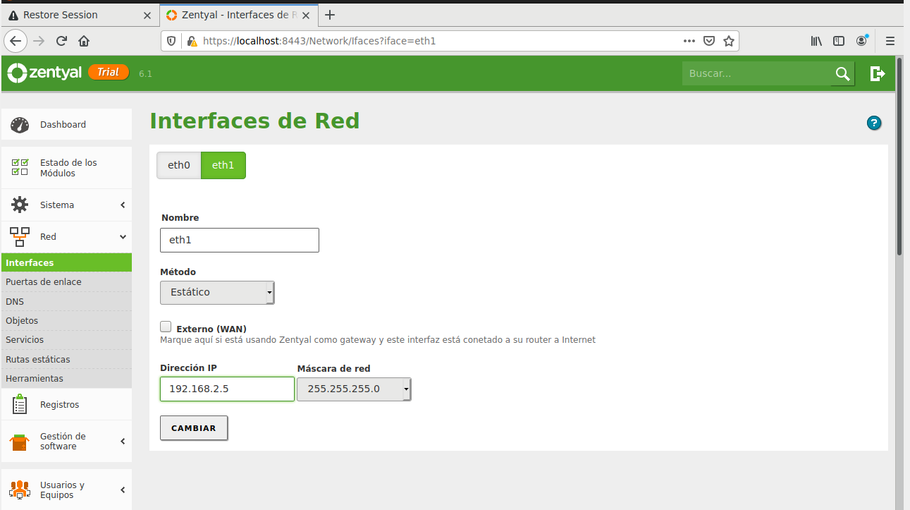Click the Firefox home icon

(x=84, y=41)
